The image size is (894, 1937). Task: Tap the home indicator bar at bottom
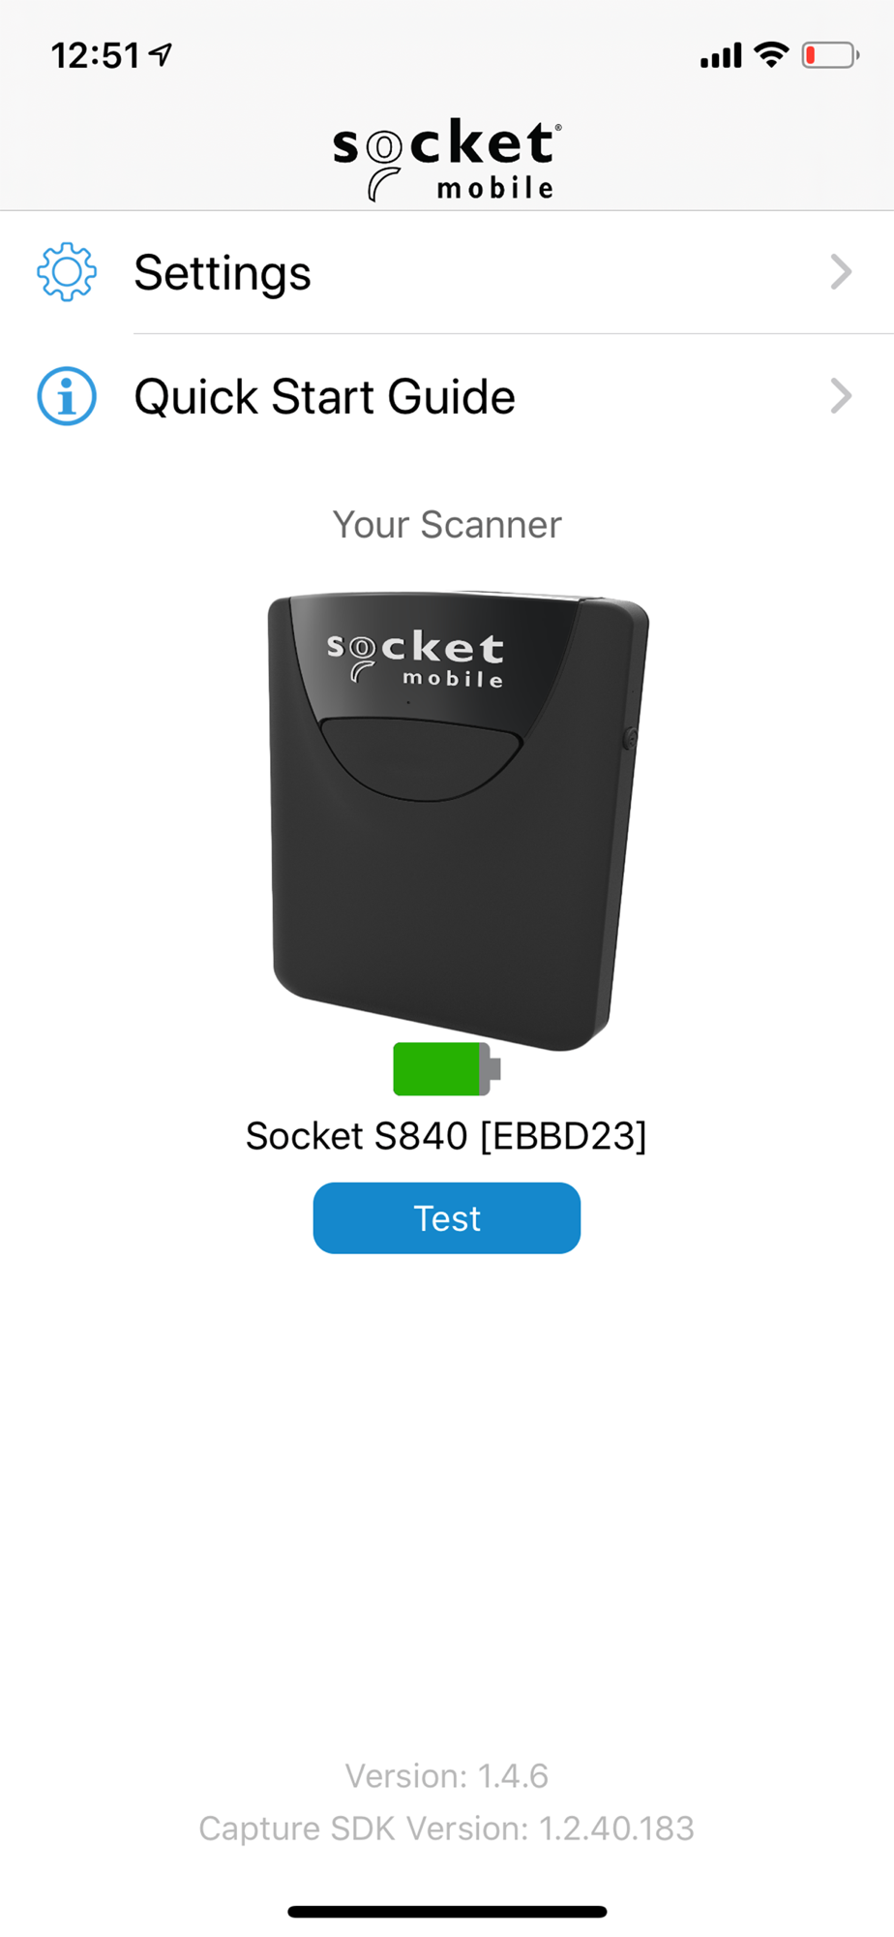tap(447, 1912)
